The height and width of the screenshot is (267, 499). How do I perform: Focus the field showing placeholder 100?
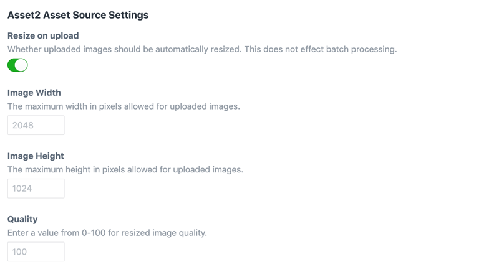click(x=36, y=251)
